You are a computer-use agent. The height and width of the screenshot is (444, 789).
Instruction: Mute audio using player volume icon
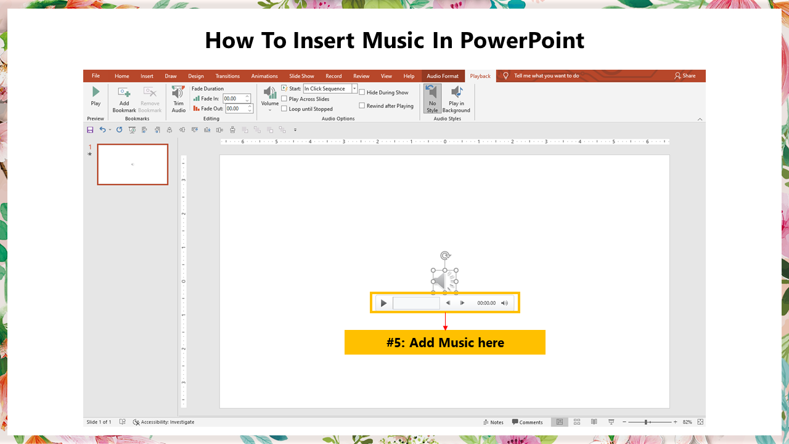pyautogui.click(x=504, y=303)
